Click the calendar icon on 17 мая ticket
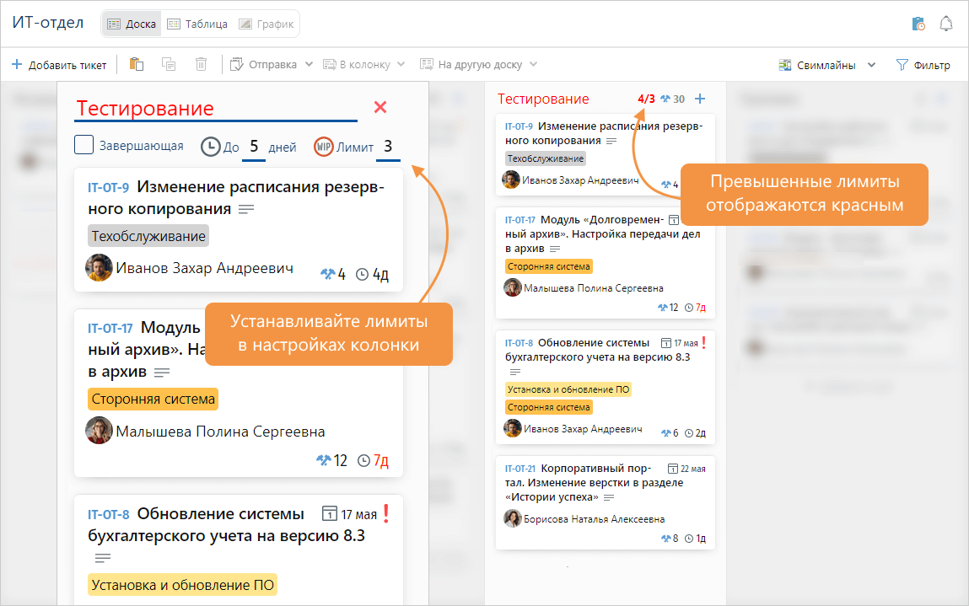 tap(331, 513)
